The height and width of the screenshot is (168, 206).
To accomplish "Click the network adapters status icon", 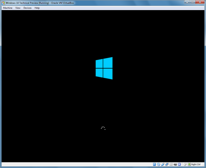I will (167, 164).
